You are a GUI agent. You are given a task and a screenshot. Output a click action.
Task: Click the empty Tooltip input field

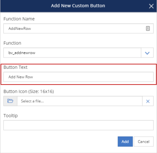[x=78, y=125]
